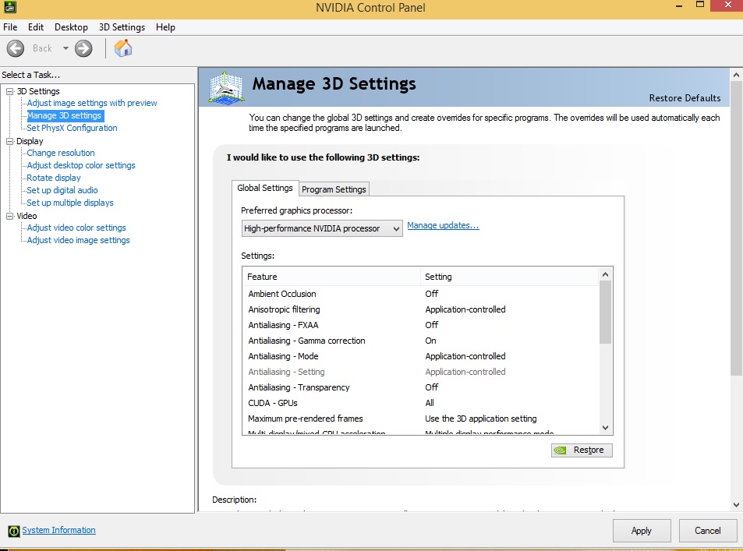Open the Edit menu
The width and height of the screenshot is (743, 551).
pos(36,27)
